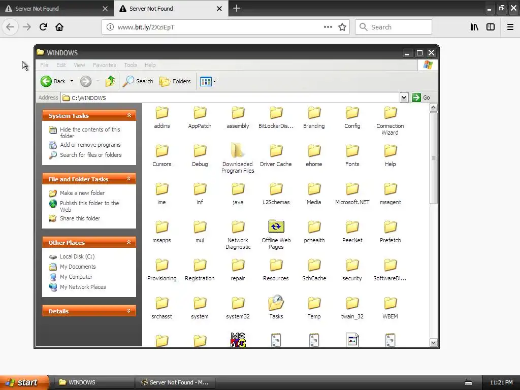
Task: Open the Edit menu
Action: (x=61, y=65)
